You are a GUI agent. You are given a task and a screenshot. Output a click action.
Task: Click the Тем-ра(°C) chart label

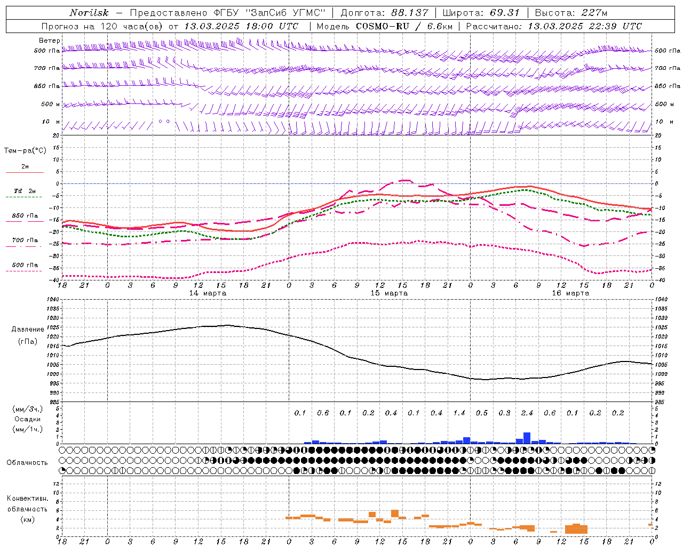click(x=25, y=151)
